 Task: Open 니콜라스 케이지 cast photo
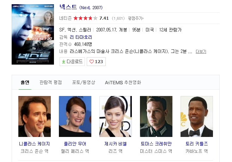coord(35,116)
